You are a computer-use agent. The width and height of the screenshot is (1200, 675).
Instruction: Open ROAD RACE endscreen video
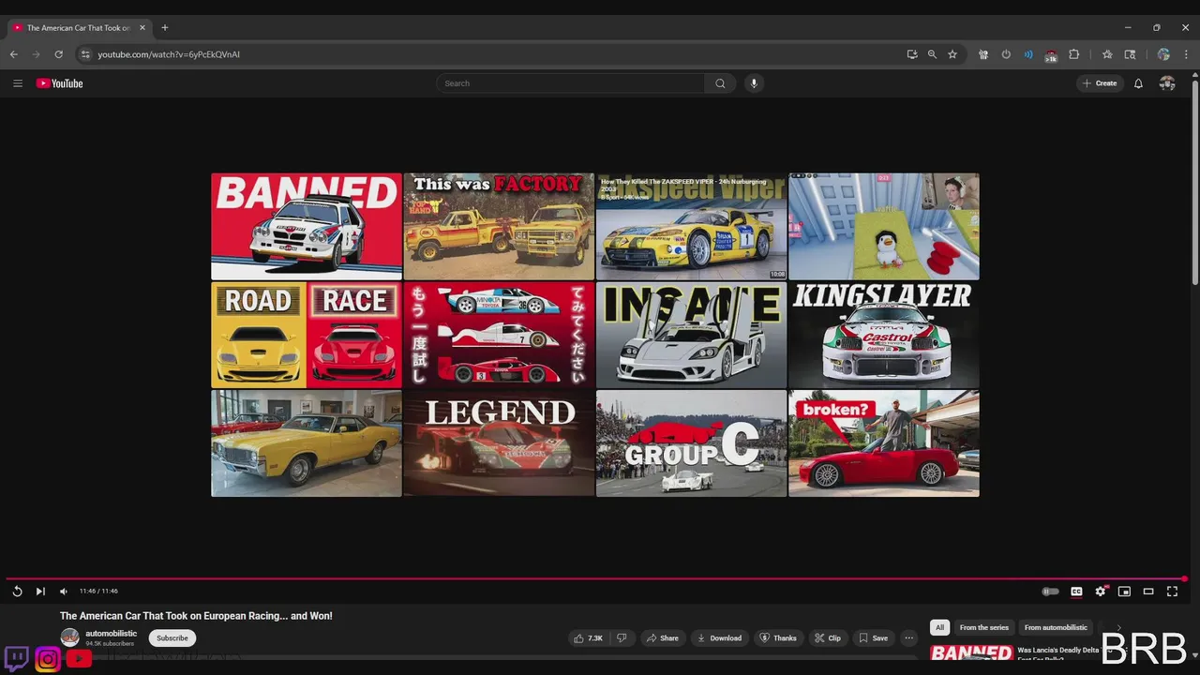(307, 335)
